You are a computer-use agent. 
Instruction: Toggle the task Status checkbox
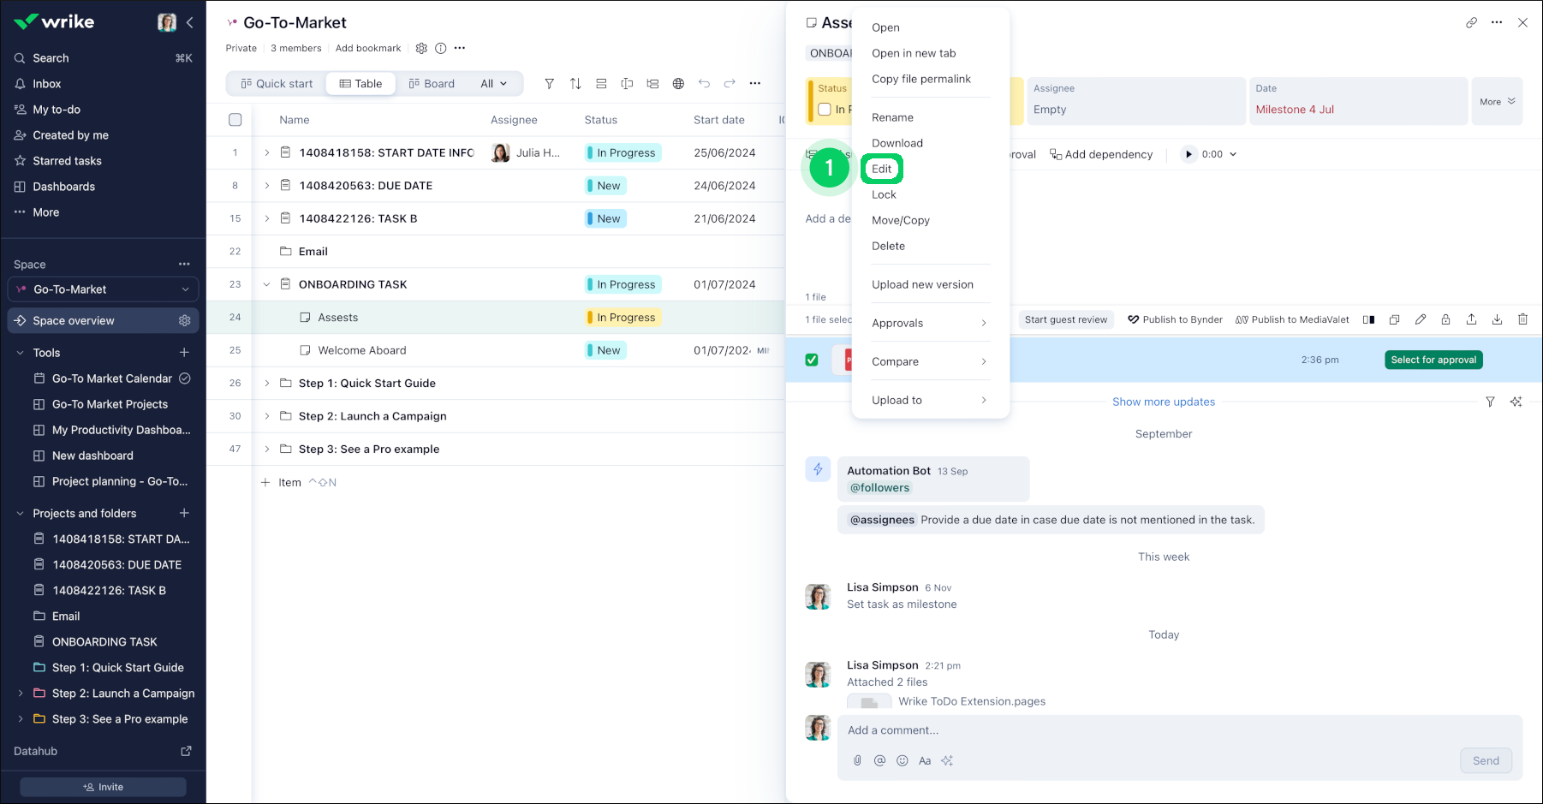825,110
